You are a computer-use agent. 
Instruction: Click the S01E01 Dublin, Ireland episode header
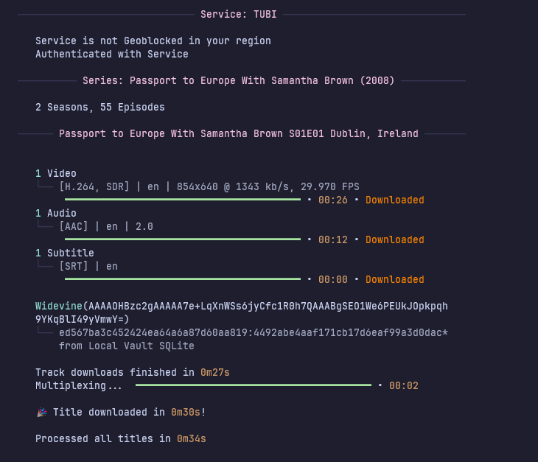[238, 133]
